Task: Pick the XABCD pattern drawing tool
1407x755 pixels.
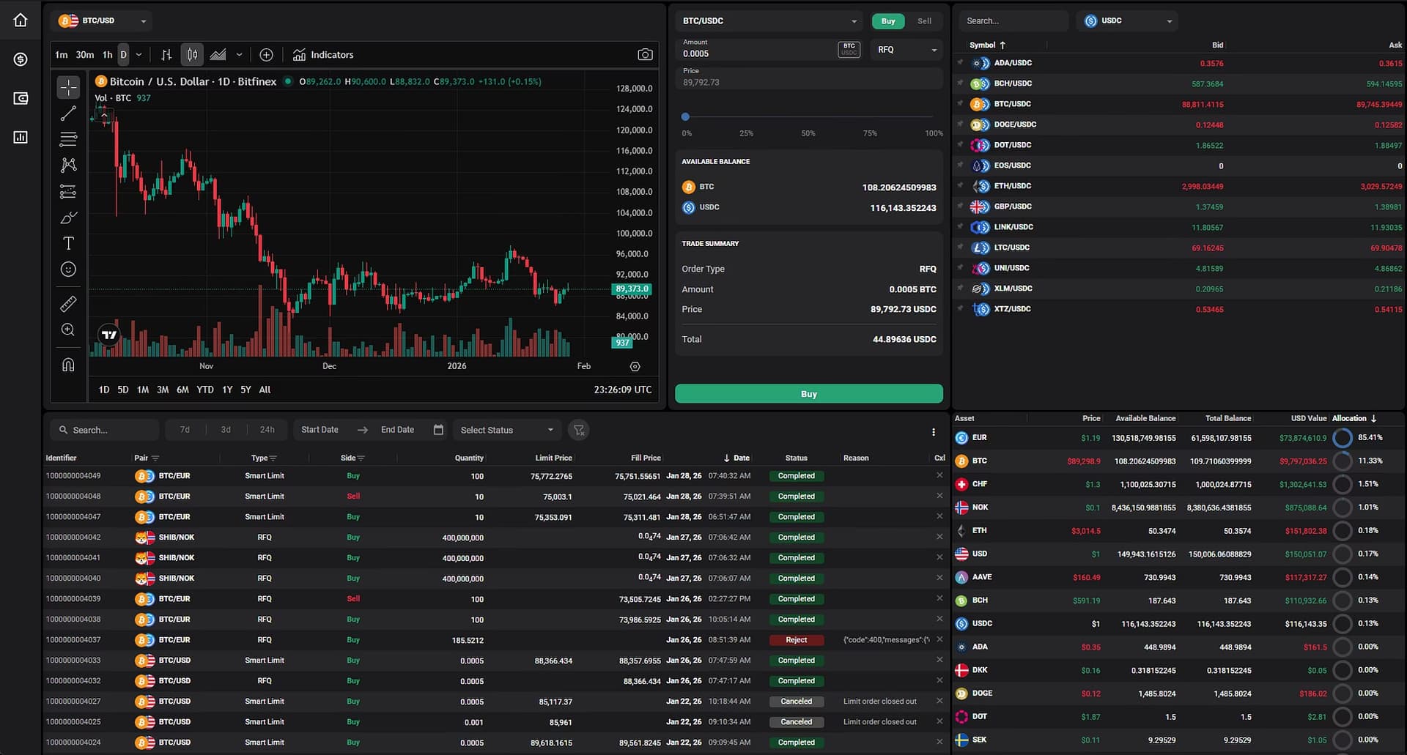Action: [x=68, y=165]
